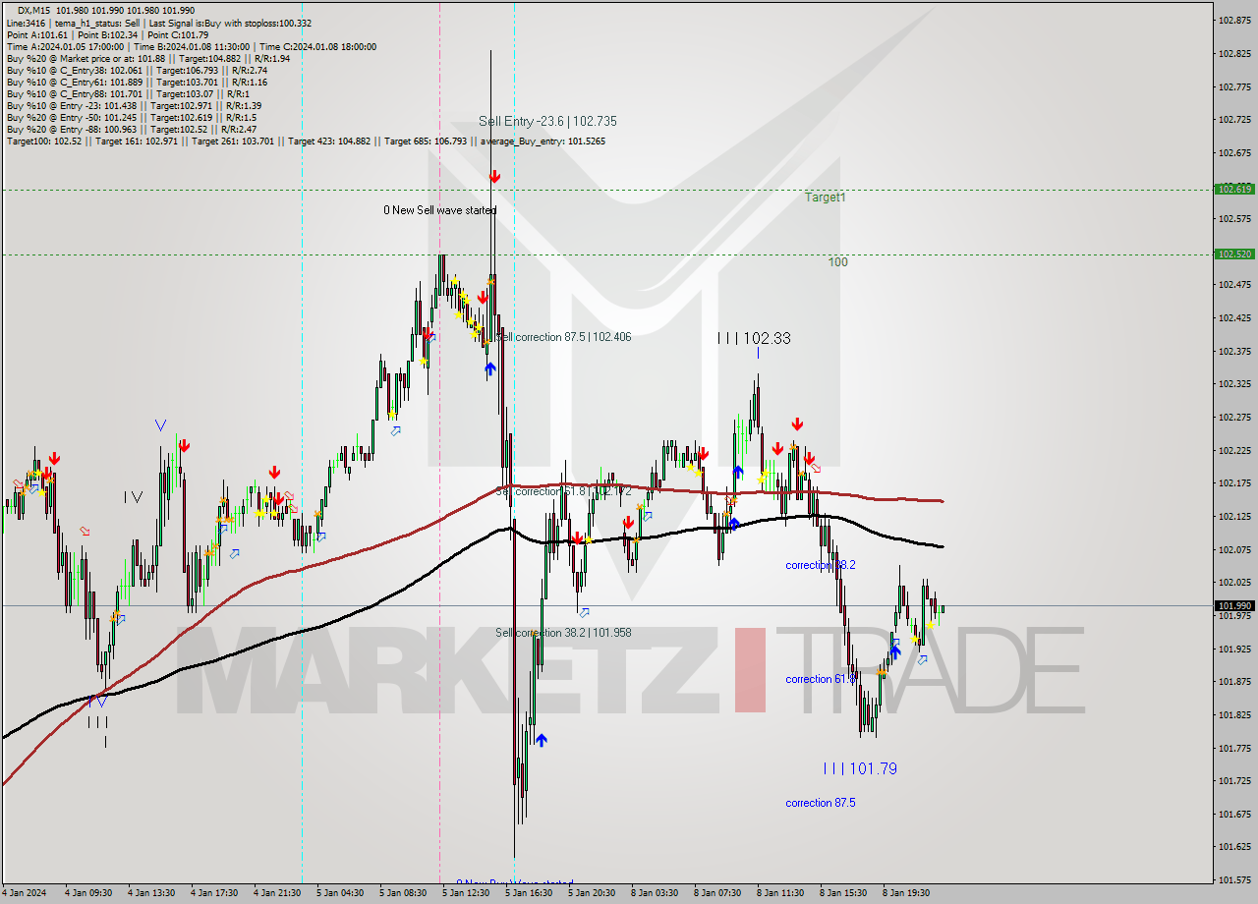Click the | | | 101.79 swing low label

[860, 768]
